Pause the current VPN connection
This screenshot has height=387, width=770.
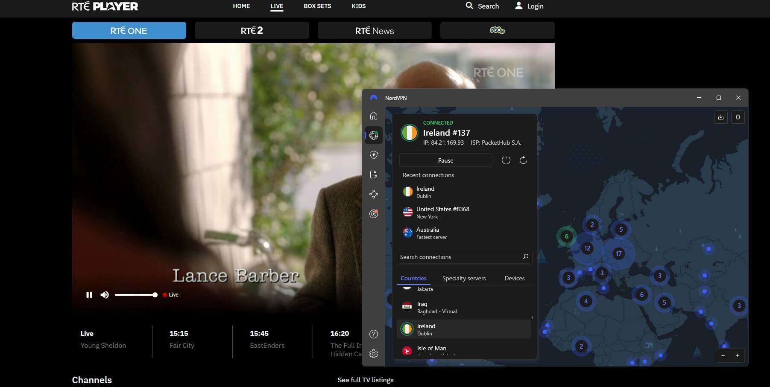coord(446,160)
